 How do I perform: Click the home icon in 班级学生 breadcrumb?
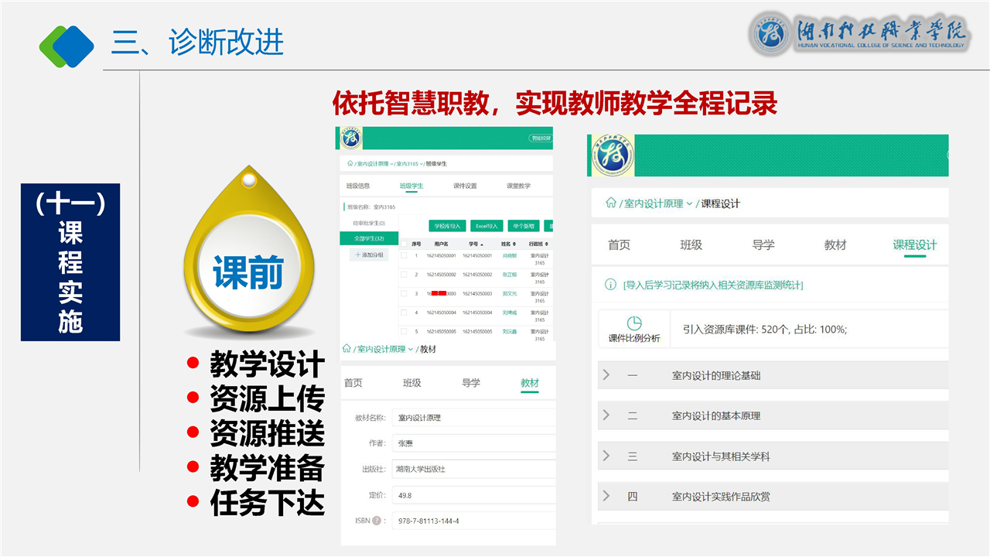pos(350,163)
